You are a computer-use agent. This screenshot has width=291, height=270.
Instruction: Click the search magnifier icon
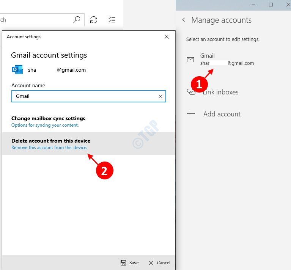coord(77,20)
